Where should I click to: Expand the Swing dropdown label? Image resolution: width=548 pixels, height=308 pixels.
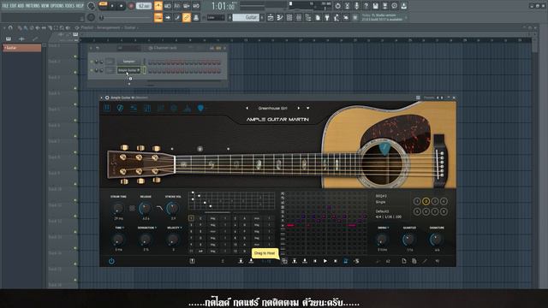383,228
